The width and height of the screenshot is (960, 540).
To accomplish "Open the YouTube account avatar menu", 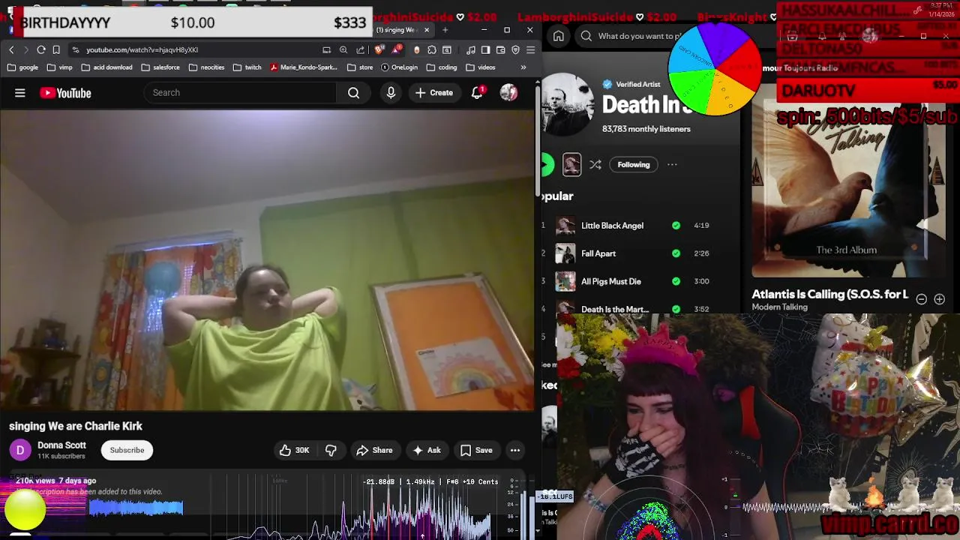I will pos(508,93).
